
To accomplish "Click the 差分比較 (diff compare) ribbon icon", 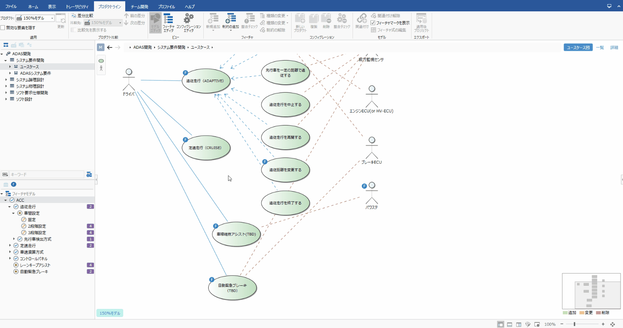I will click(74, 15).
